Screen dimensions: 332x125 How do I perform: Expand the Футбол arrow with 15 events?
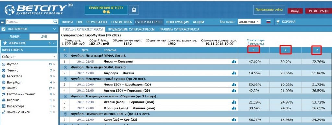54,64
